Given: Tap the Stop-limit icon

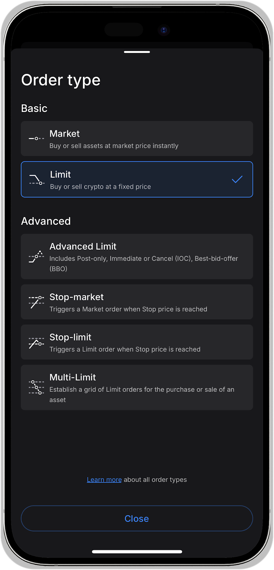Looking at the screenshot, I should pos(36,342).
